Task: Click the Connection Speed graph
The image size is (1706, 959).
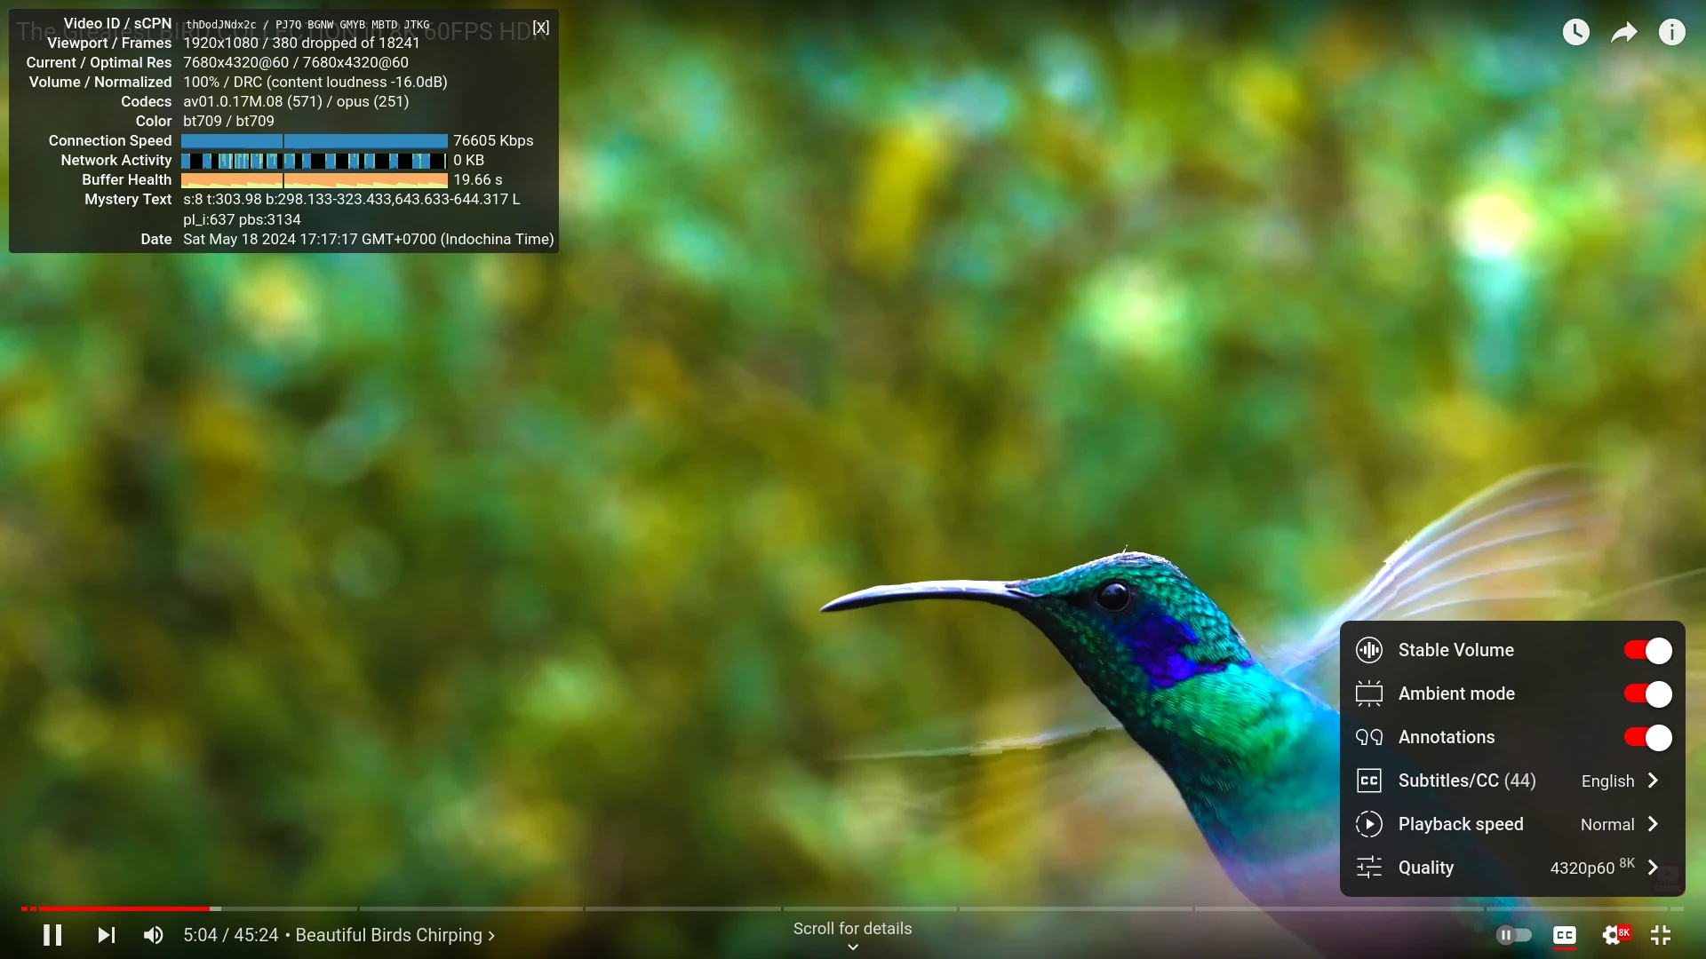Action: pyautogui.click(x=315, y=141)
